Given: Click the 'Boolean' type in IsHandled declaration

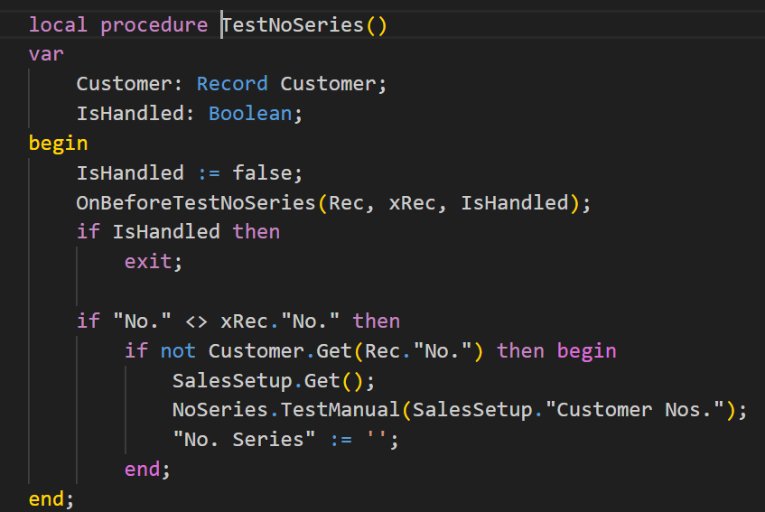Looking at the screenshot, I should [x=250, y=114].
